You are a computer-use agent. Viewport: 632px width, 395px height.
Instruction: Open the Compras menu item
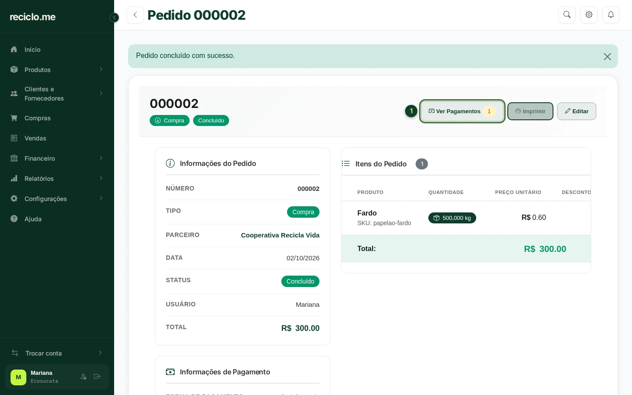(x=57, y=118)
